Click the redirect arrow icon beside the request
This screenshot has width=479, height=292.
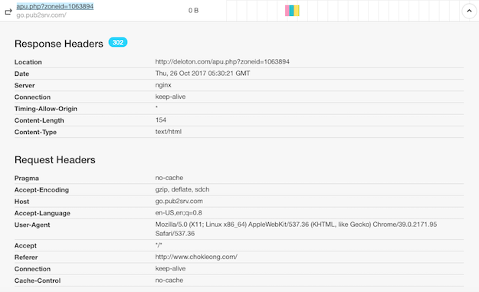click(8, 11)
